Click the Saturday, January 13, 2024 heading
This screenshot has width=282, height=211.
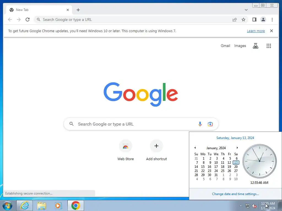tap(235, 138)
